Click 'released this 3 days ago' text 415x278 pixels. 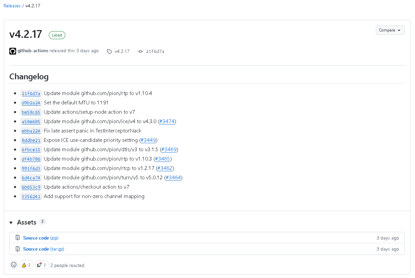point(74,51)
